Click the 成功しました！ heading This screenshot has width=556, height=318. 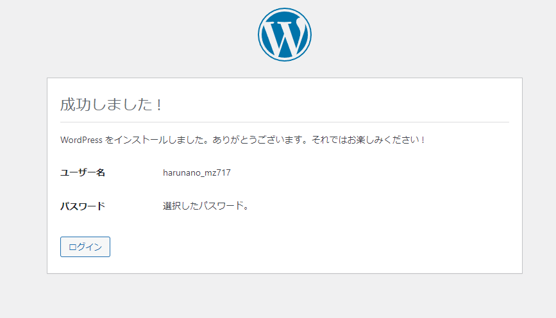[x=112, y=105]
